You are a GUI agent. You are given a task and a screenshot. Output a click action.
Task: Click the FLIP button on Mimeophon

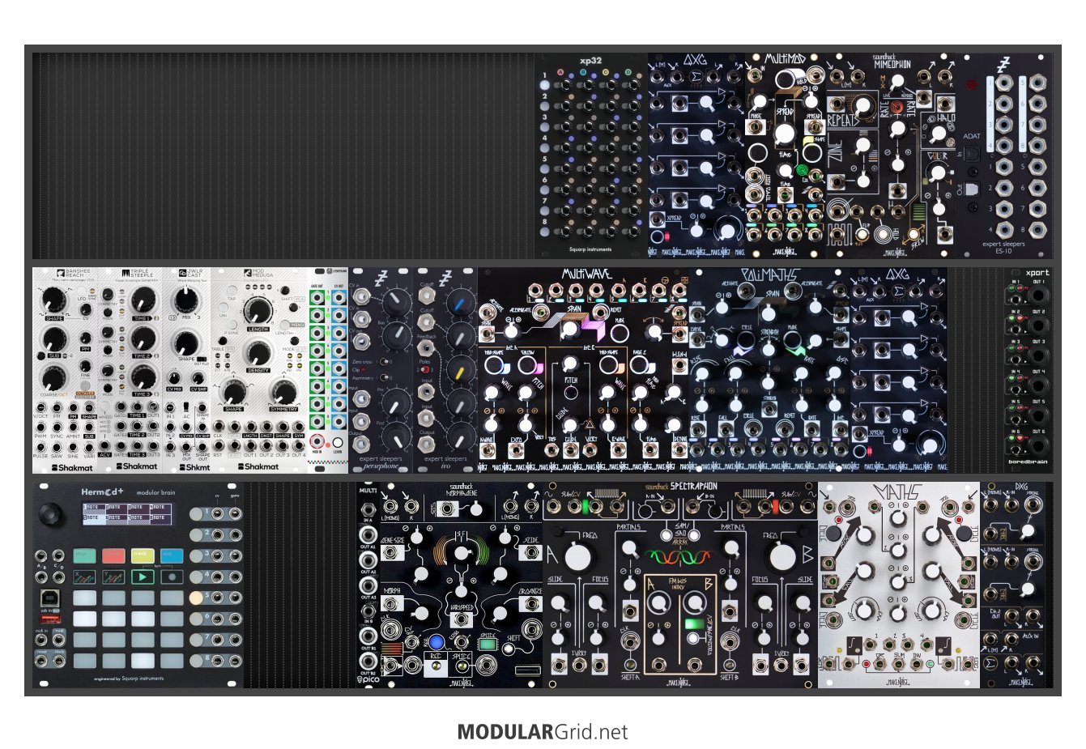pyautogui.click(x=862, y=234)
